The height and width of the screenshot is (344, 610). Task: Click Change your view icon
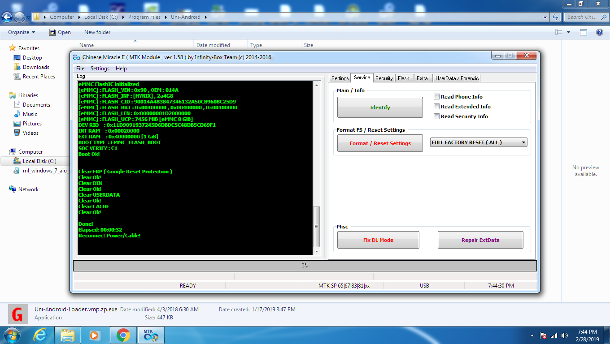559,32
